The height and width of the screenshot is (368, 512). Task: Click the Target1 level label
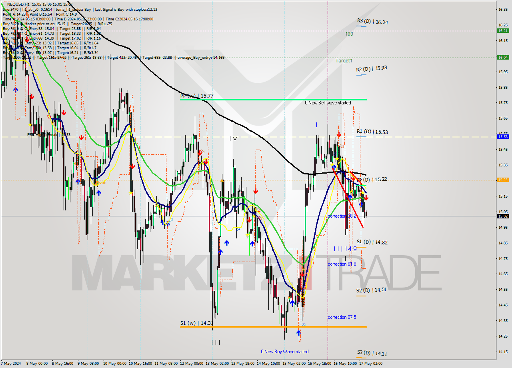344,61
